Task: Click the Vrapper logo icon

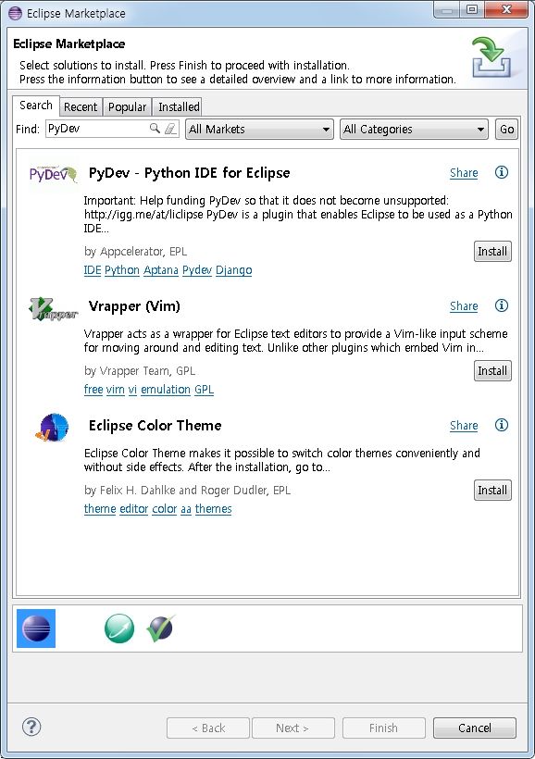Action: (x=54, y=309)
